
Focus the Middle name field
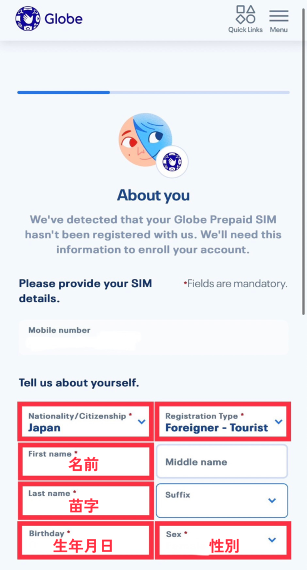[x=222, y=461]
